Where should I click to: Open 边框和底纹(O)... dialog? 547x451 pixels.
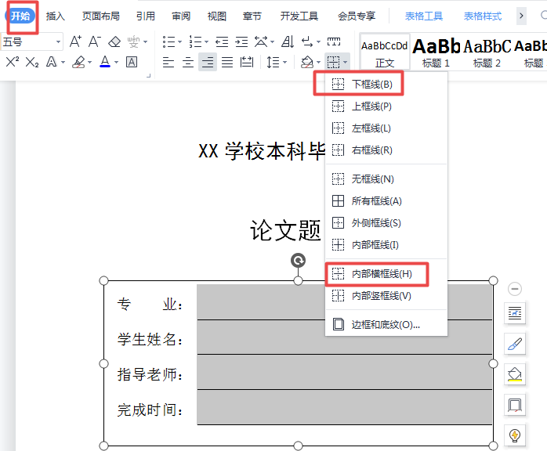(386, 324)
